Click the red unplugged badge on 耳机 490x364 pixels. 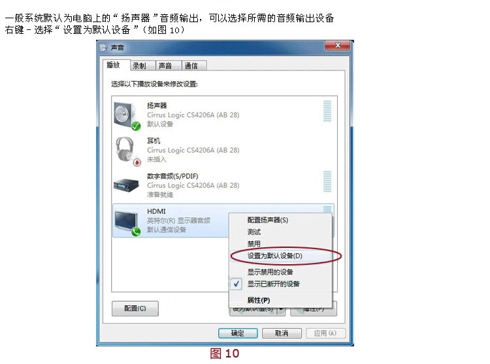[x=137, y=162]
